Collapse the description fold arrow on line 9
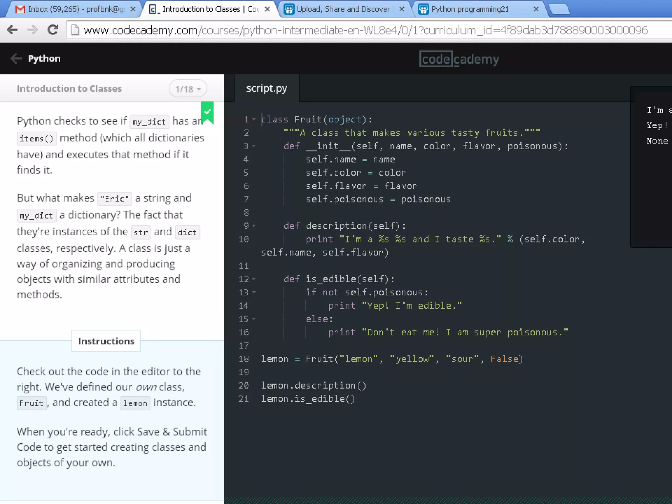This screenshot has height=504, width=672. click(254, 226)
